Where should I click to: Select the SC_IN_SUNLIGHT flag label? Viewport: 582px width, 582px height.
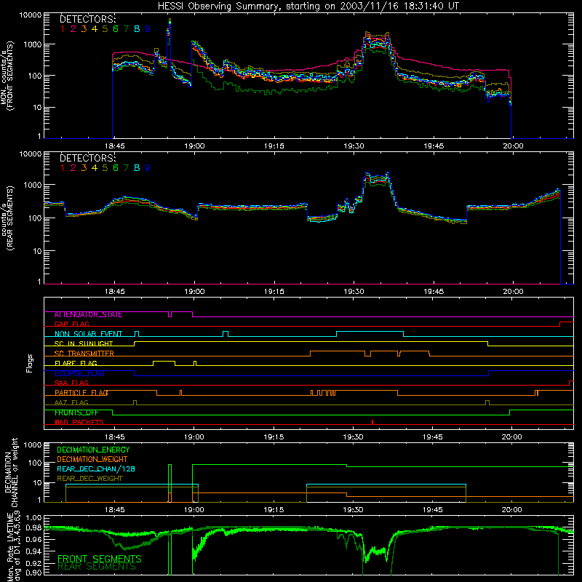coord(84,343)
